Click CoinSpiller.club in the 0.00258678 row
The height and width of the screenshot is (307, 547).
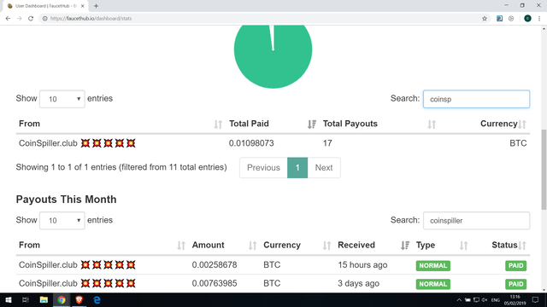coord(48,265)
